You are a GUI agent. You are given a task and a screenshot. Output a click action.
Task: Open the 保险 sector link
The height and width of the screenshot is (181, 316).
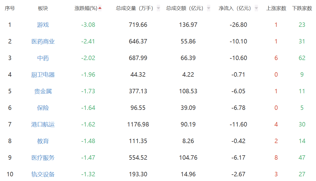pos(43,108)
